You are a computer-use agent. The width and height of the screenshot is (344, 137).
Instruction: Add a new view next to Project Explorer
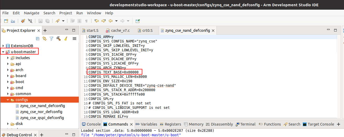(45, 30)
